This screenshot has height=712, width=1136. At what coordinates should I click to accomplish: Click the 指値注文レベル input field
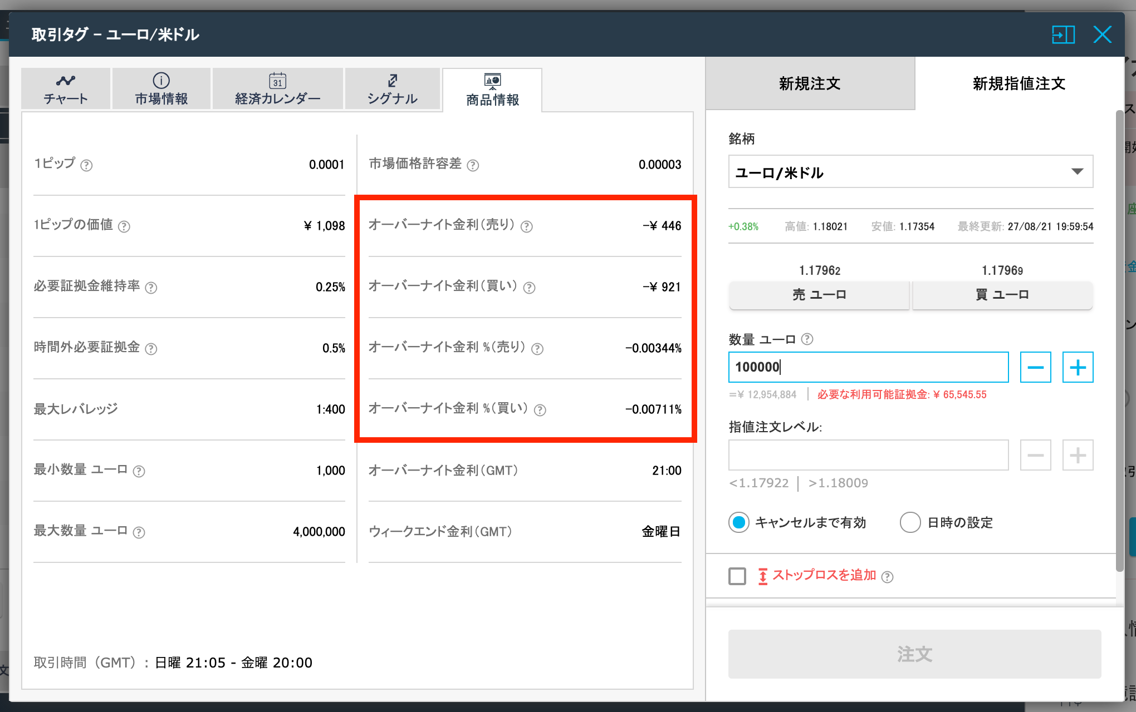point(868,455)
